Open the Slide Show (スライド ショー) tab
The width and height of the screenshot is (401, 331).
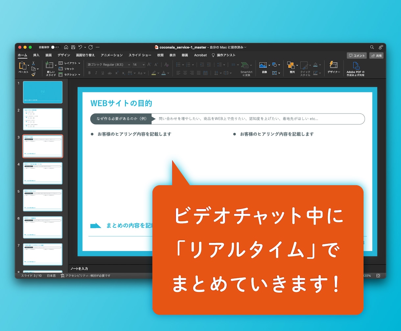tap(140, 55)
